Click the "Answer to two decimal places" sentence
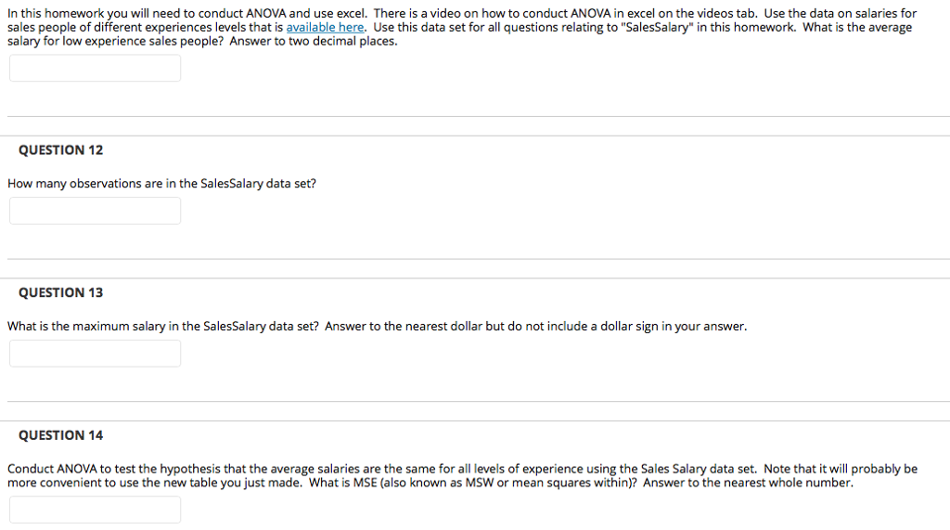The width and height of the screenshot is (950, 530). 314,41
